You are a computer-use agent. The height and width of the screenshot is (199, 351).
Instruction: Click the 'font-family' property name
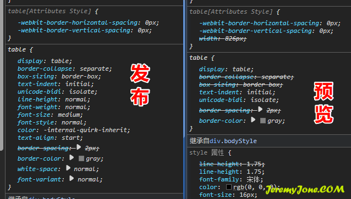[219, 179]
